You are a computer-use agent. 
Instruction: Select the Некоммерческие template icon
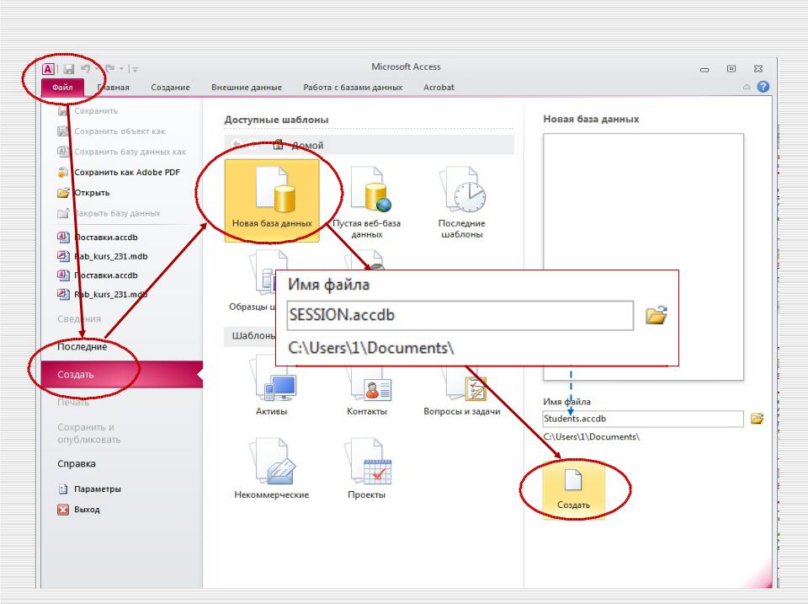tap(273, 461)
